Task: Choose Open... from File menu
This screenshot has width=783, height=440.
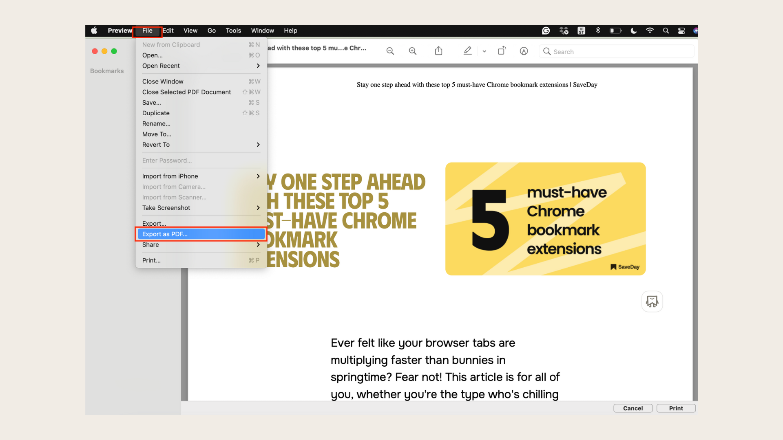Action: click(x=201, y=55)
